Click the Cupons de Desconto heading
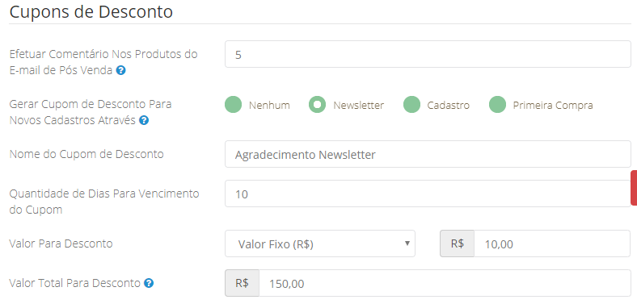The height and width of the screenshot is (308, 637). pyautogui.click(x=91, y=11)
